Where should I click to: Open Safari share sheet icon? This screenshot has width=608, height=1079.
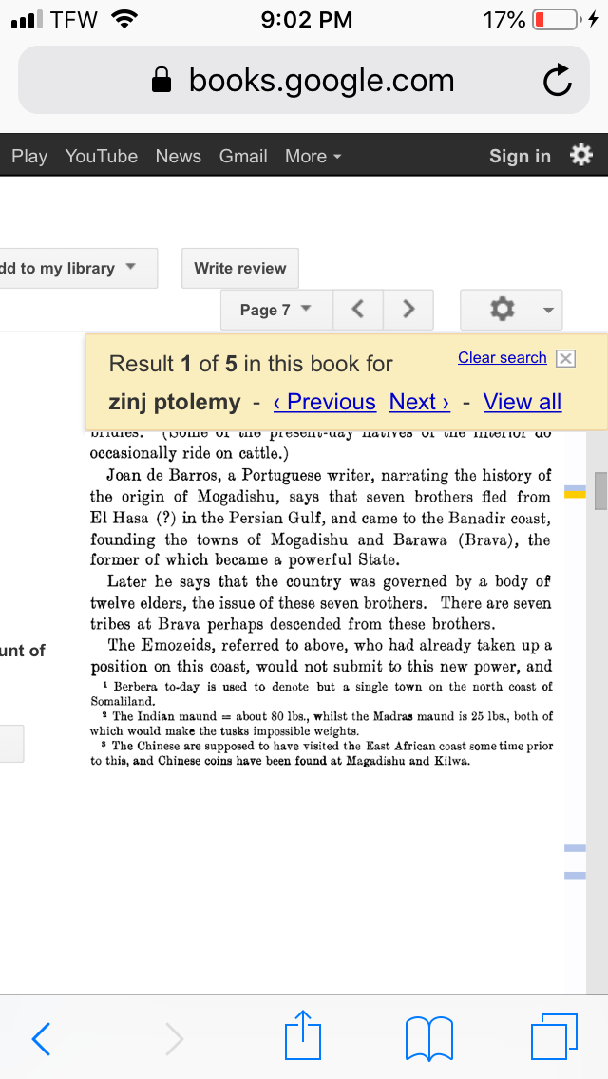[x=304, y=1035]
